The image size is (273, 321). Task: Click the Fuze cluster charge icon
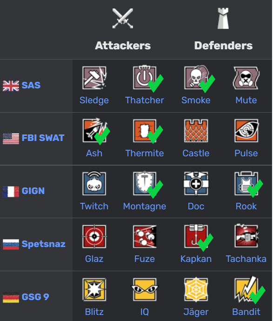click(145, 237)
